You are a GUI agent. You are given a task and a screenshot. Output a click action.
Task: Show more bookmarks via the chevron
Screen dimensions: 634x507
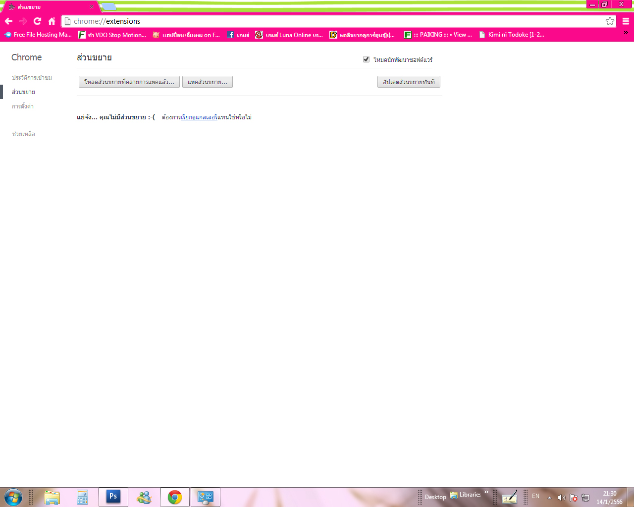(x=626, y=33)
